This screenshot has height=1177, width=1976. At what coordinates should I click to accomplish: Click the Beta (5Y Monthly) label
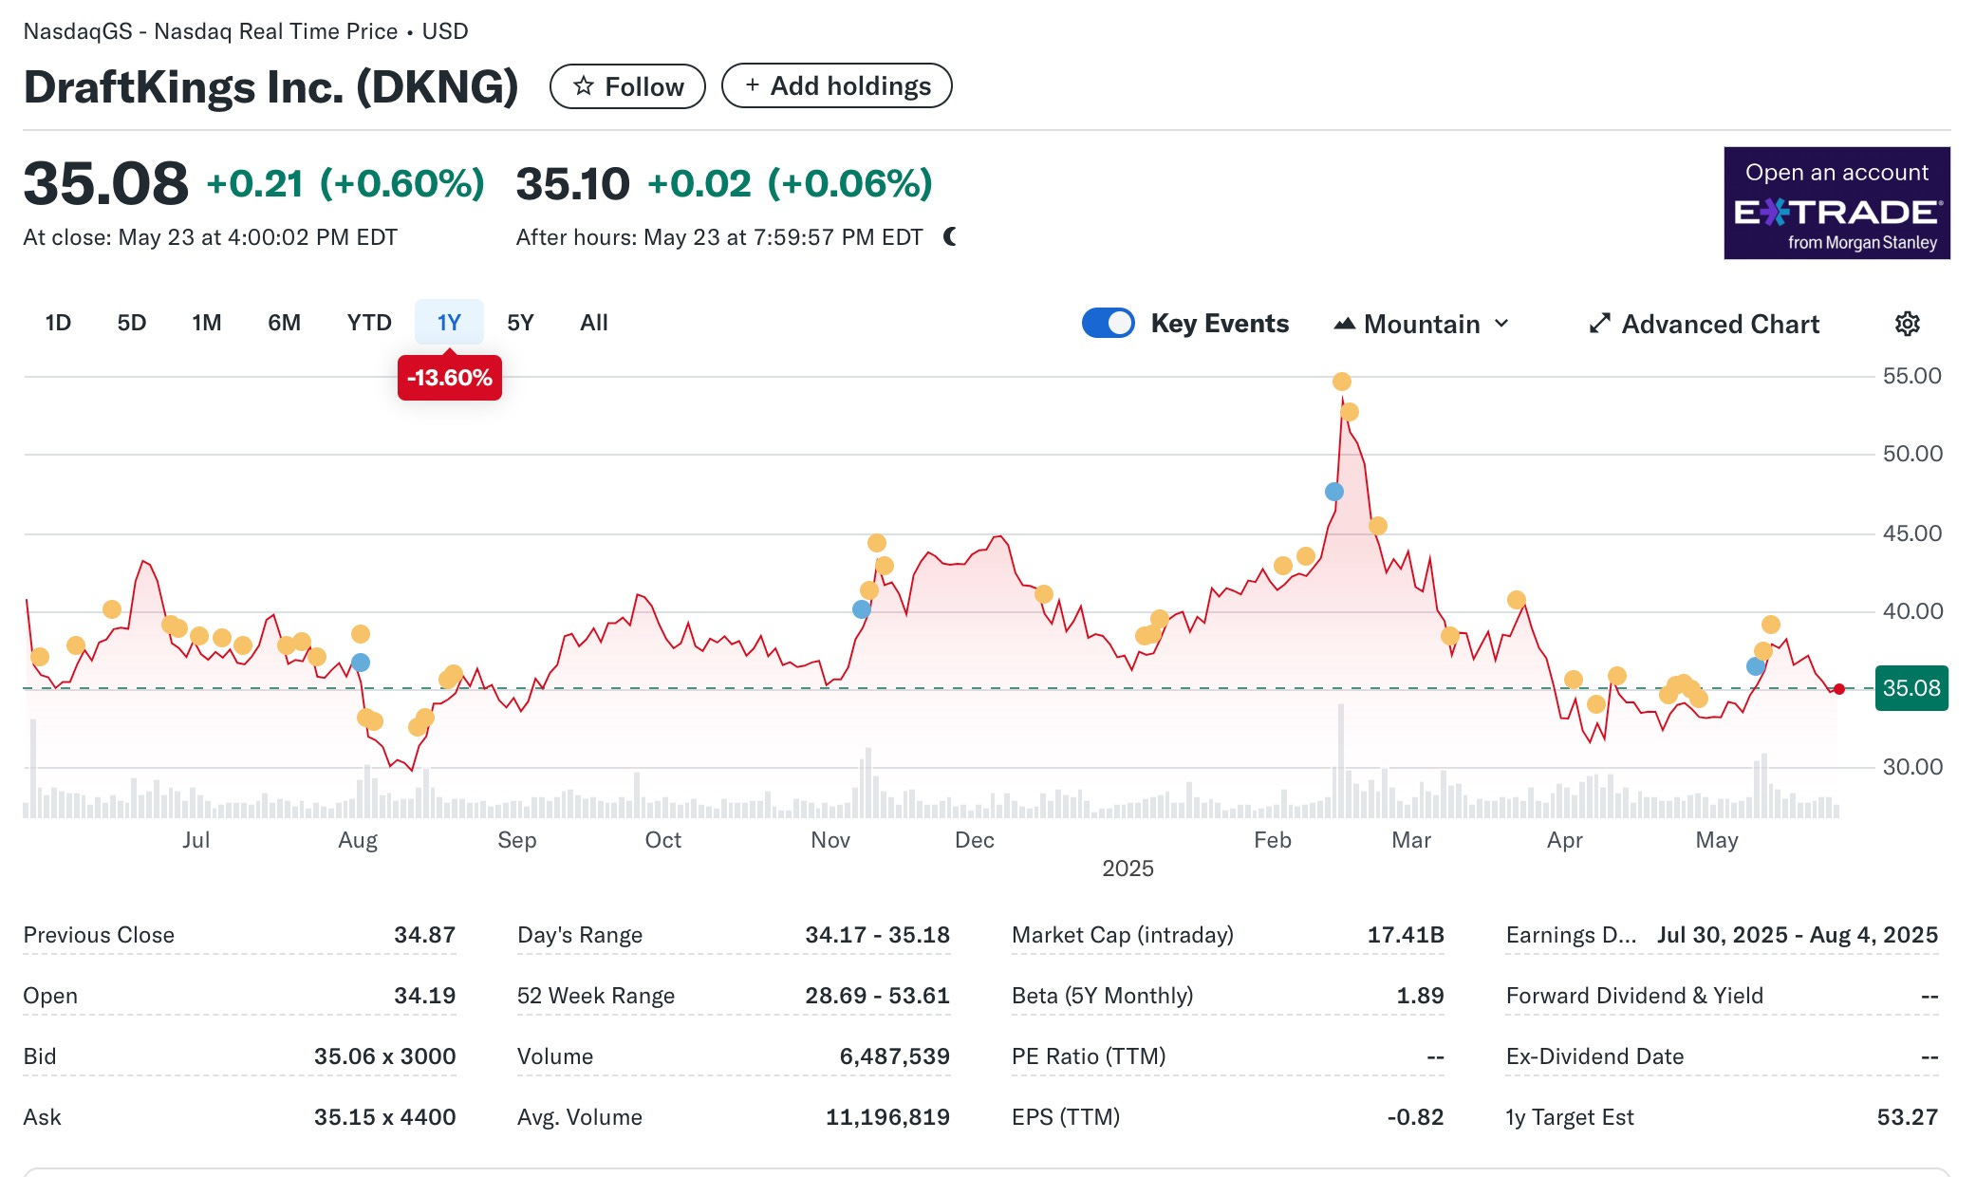pos(1102,996)
